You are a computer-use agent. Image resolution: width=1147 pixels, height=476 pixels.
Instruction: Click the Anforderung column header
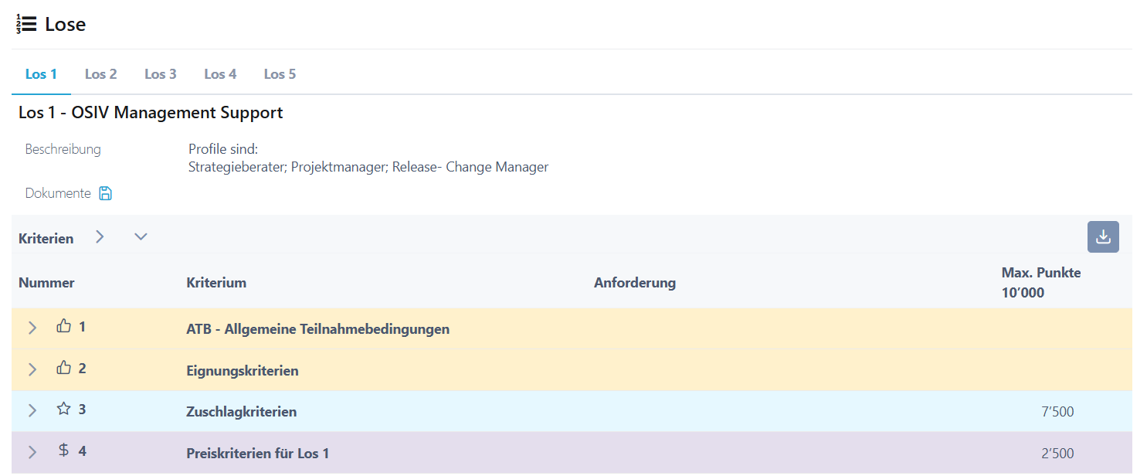coord(635,283)
